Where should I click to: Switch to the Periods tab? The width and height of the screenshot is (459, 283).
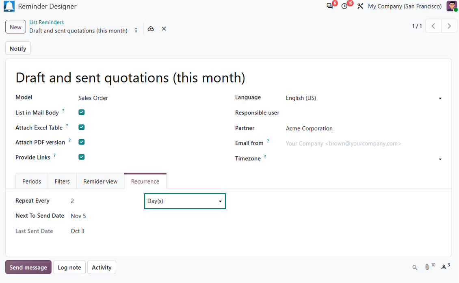pos(32,181)
